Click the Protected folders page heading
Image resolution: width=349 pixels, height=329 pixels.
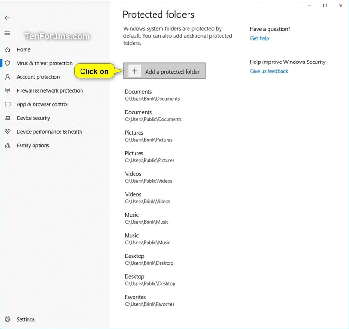[x=158, y=14]
